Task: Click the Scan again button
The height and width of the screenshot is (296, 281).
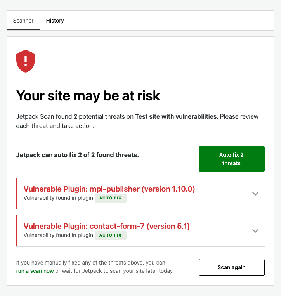Action: tap(232, 267)
